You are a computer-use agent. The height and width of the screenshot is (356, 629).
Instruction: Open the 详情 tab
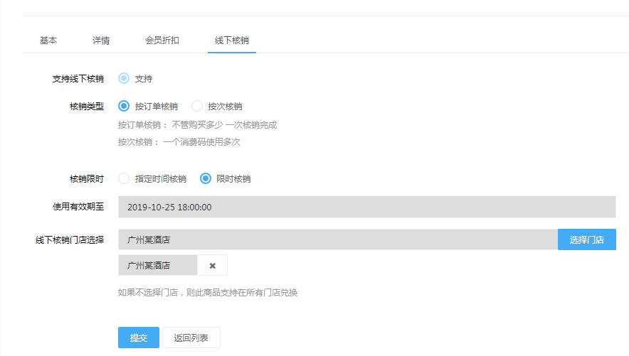tap(101, 41)
